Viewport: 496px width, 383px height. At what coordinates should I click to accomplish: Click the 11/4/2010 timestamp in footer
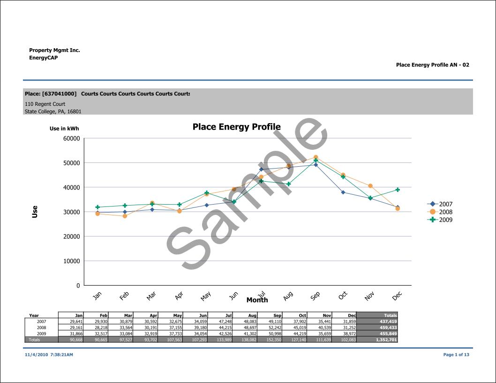click(x=49, y=355)
